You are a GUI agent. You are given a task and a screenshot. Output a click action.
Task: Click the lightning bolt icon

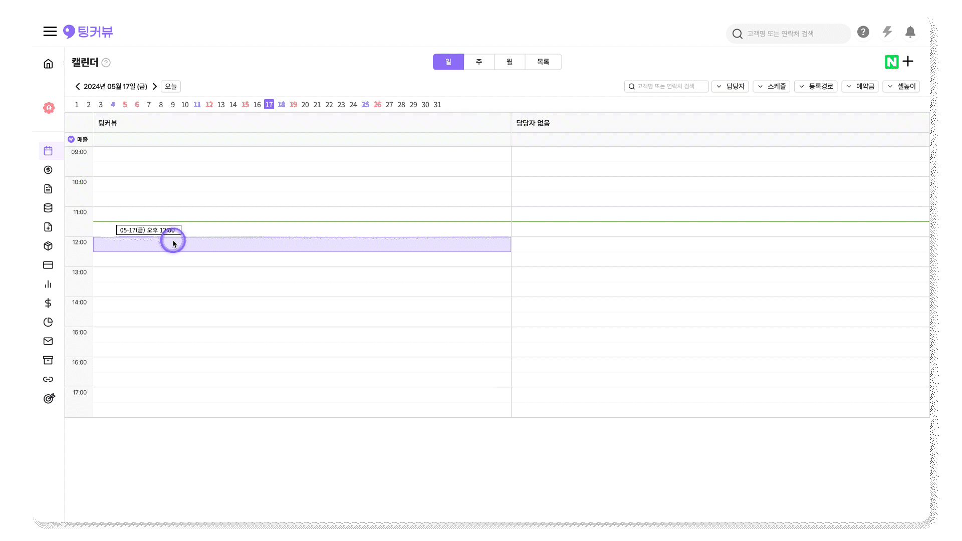(887, 33)
